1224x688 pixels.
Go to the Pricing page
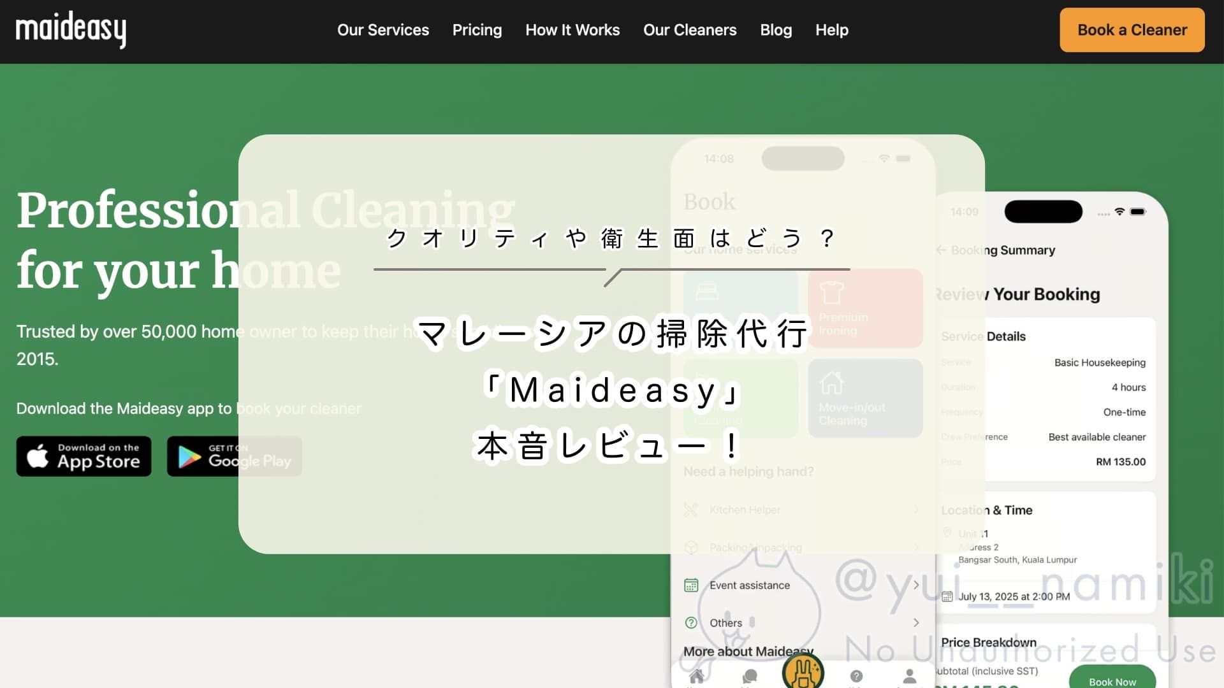pos(477,30)
